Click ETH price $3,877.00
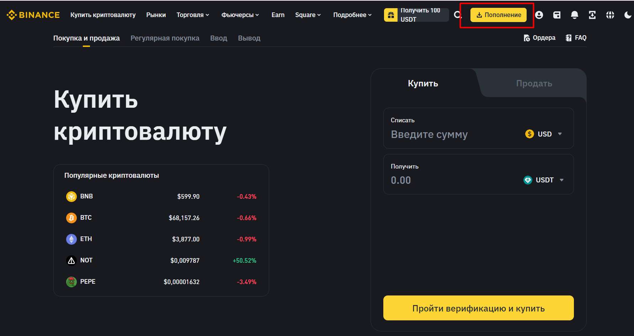 tap(186, 239)
